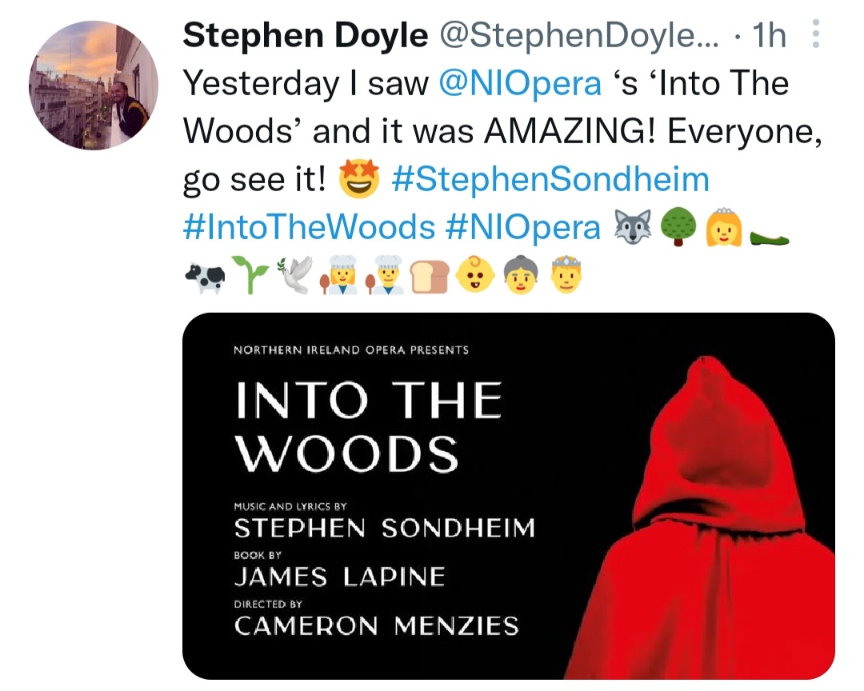Click the bread loaf emoji
Screen dimensions: 864x691
[430, 275]
